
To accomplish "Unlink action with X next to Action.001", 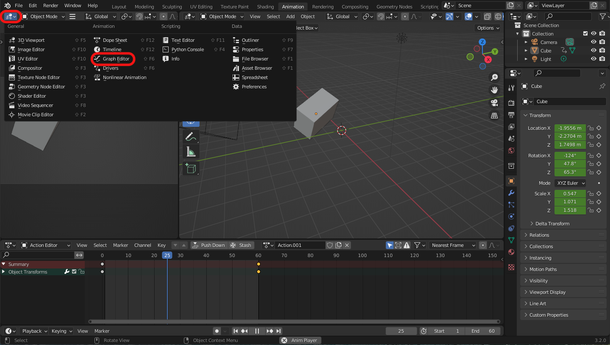I will tap(347, 245).
